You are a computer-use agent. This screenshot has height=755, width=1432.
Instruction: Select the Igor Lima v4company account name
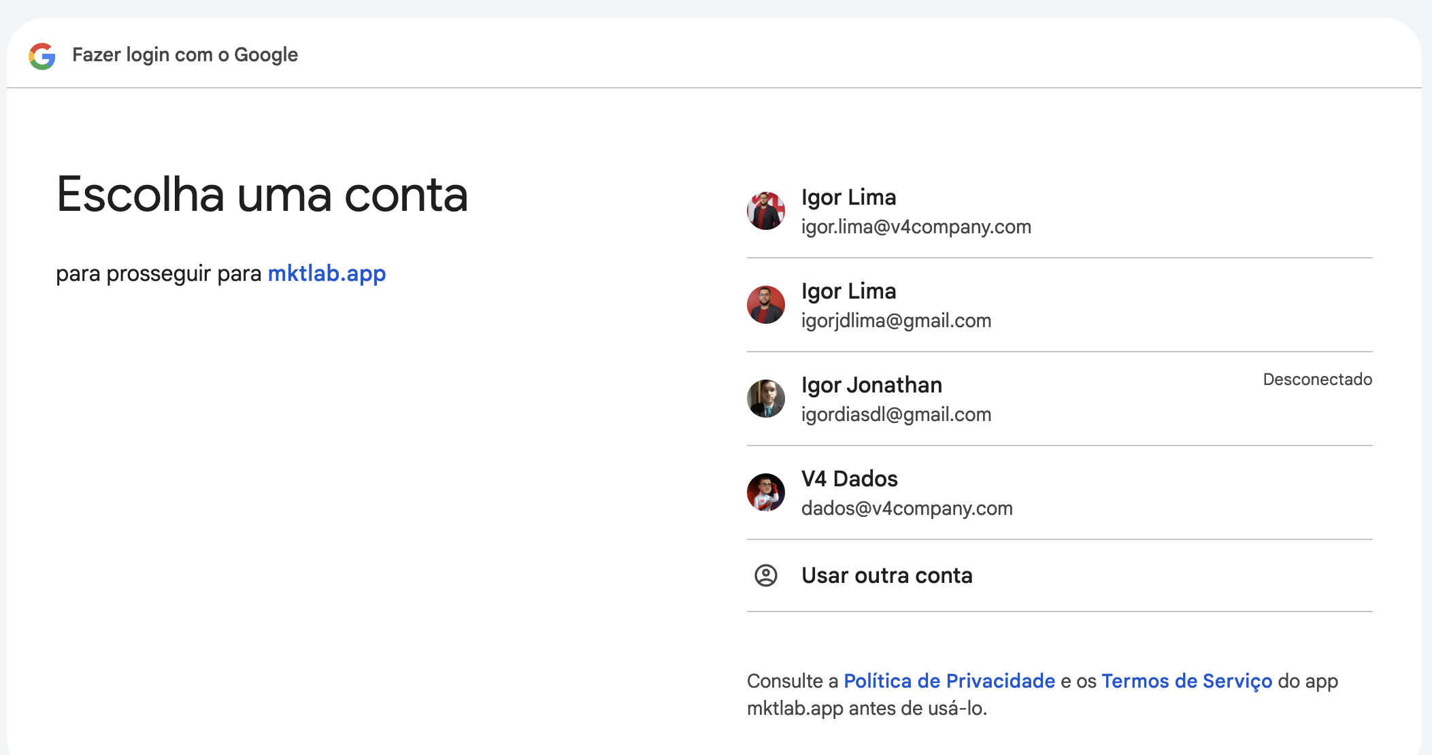click(x=848, y=197)
